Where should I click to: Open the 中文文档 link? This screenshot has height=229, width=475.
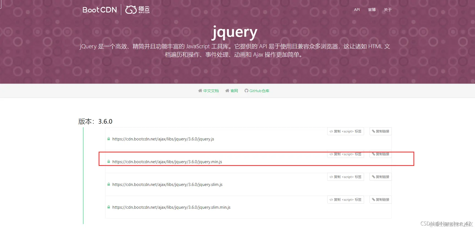pyautogui.click(x=211, y=91)
